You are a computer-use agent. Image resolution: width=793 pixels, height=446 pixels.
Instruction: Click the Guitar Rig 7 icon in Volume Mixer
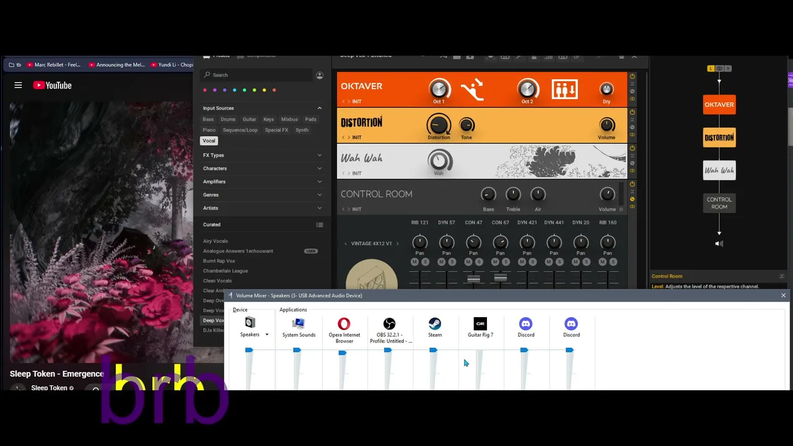tap(480, 323)
